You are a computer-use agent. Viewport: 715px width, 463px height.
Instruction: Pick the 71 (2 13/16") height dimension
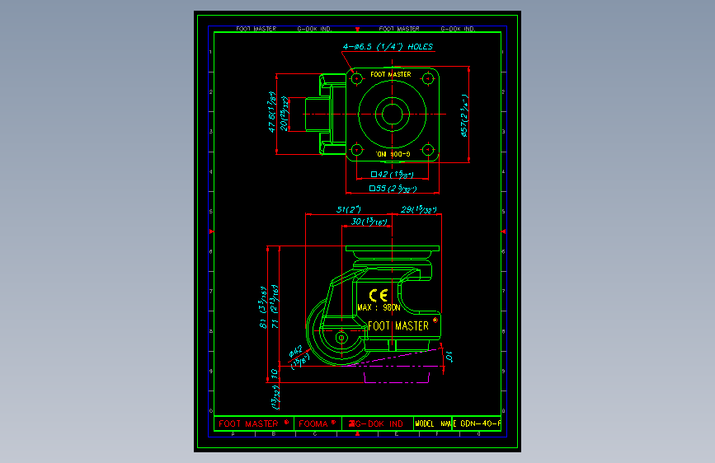point(275,306)
